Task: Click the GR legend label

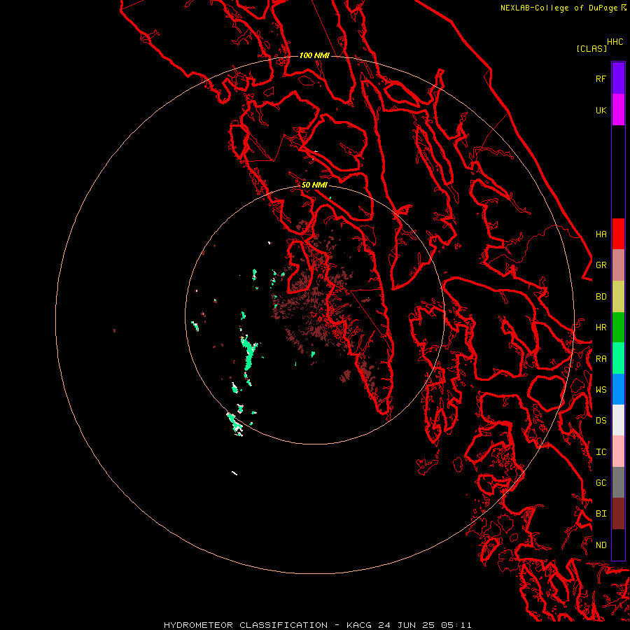Action: (601, 265)
